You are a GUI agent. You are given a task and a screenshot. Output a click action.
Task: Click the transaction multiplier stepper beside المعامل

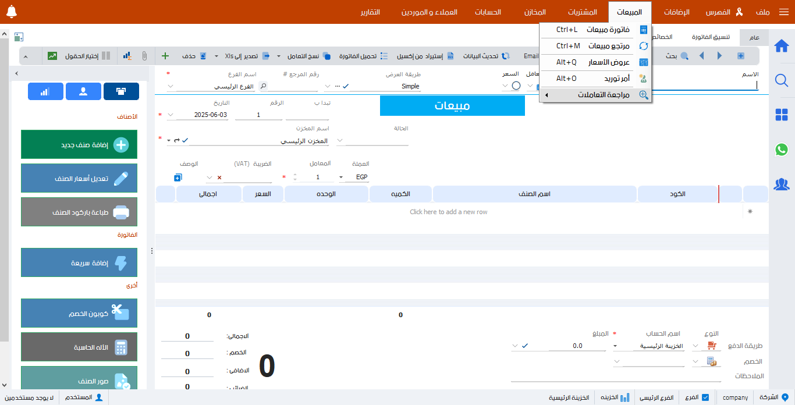click(x=295, y=176)
